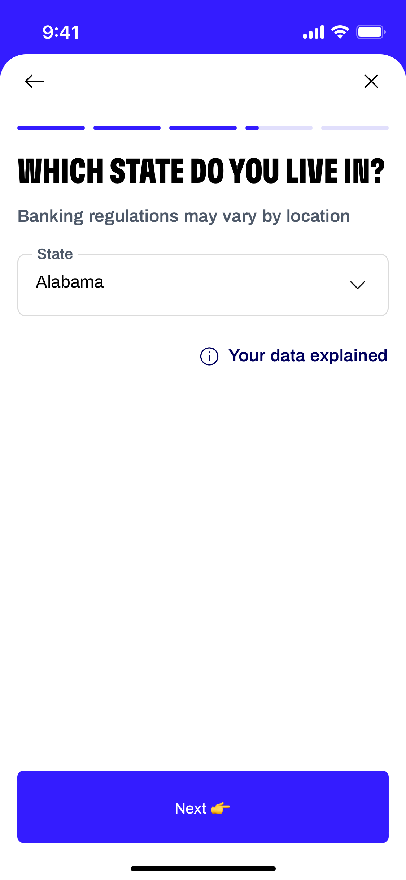The image size is (406, 880).
Task: Tap the cellular signal bars icon
Action: click(x=314, y=32)
